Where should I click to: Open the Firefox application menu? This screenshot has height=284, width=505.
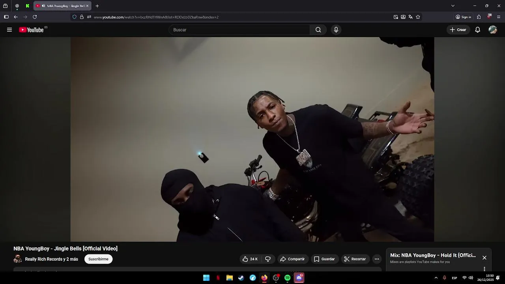(499, 17)
